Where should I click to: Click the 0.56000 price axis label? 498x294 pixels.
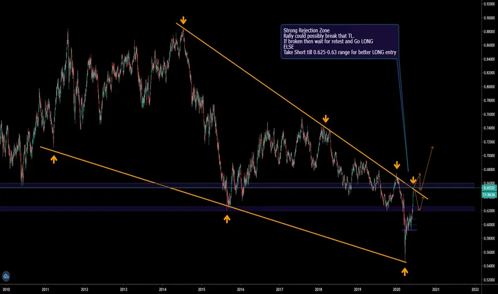(x=489, y=252)
